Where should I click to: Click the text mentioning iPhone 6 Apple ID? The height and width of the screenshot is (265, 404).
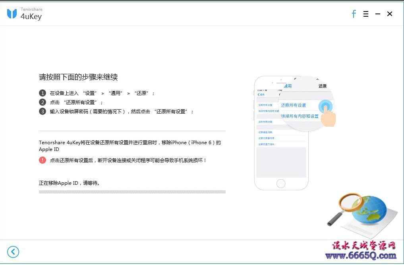click(130, 146)
